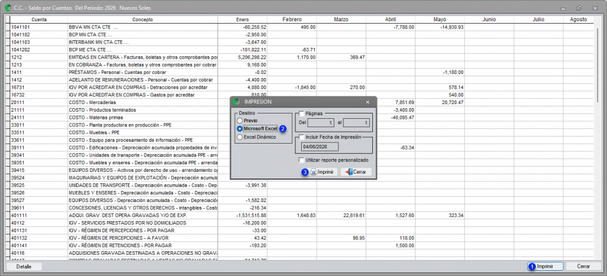
Task: Click the Cuenta column header
Action: tap(39, 20)
